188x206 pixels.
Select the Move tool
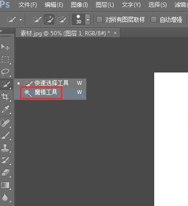[x=5, y=47]
